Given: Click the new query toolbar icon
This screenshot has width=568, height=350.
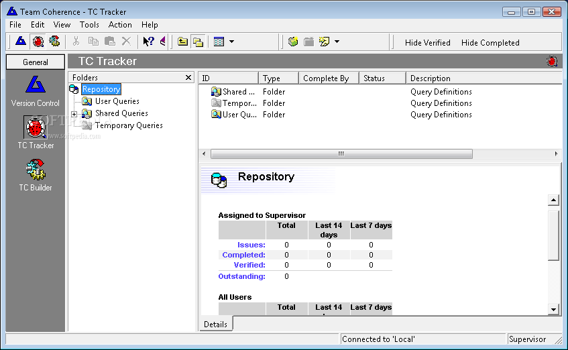Looking at the screenshot, I should 325,42.
